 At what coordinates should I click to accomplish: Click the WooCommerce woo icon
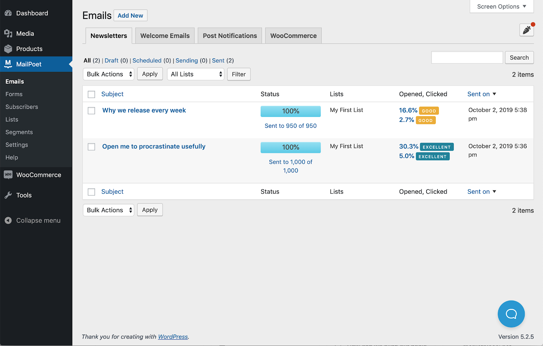pyautogui.click(x=8, y=175)
